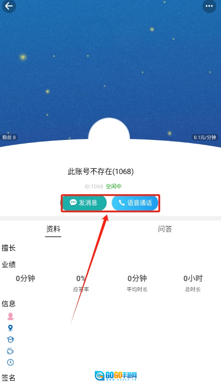Switch to the 问答 tab
This screenshot has width=221, height=385.
tap(165, 229)
